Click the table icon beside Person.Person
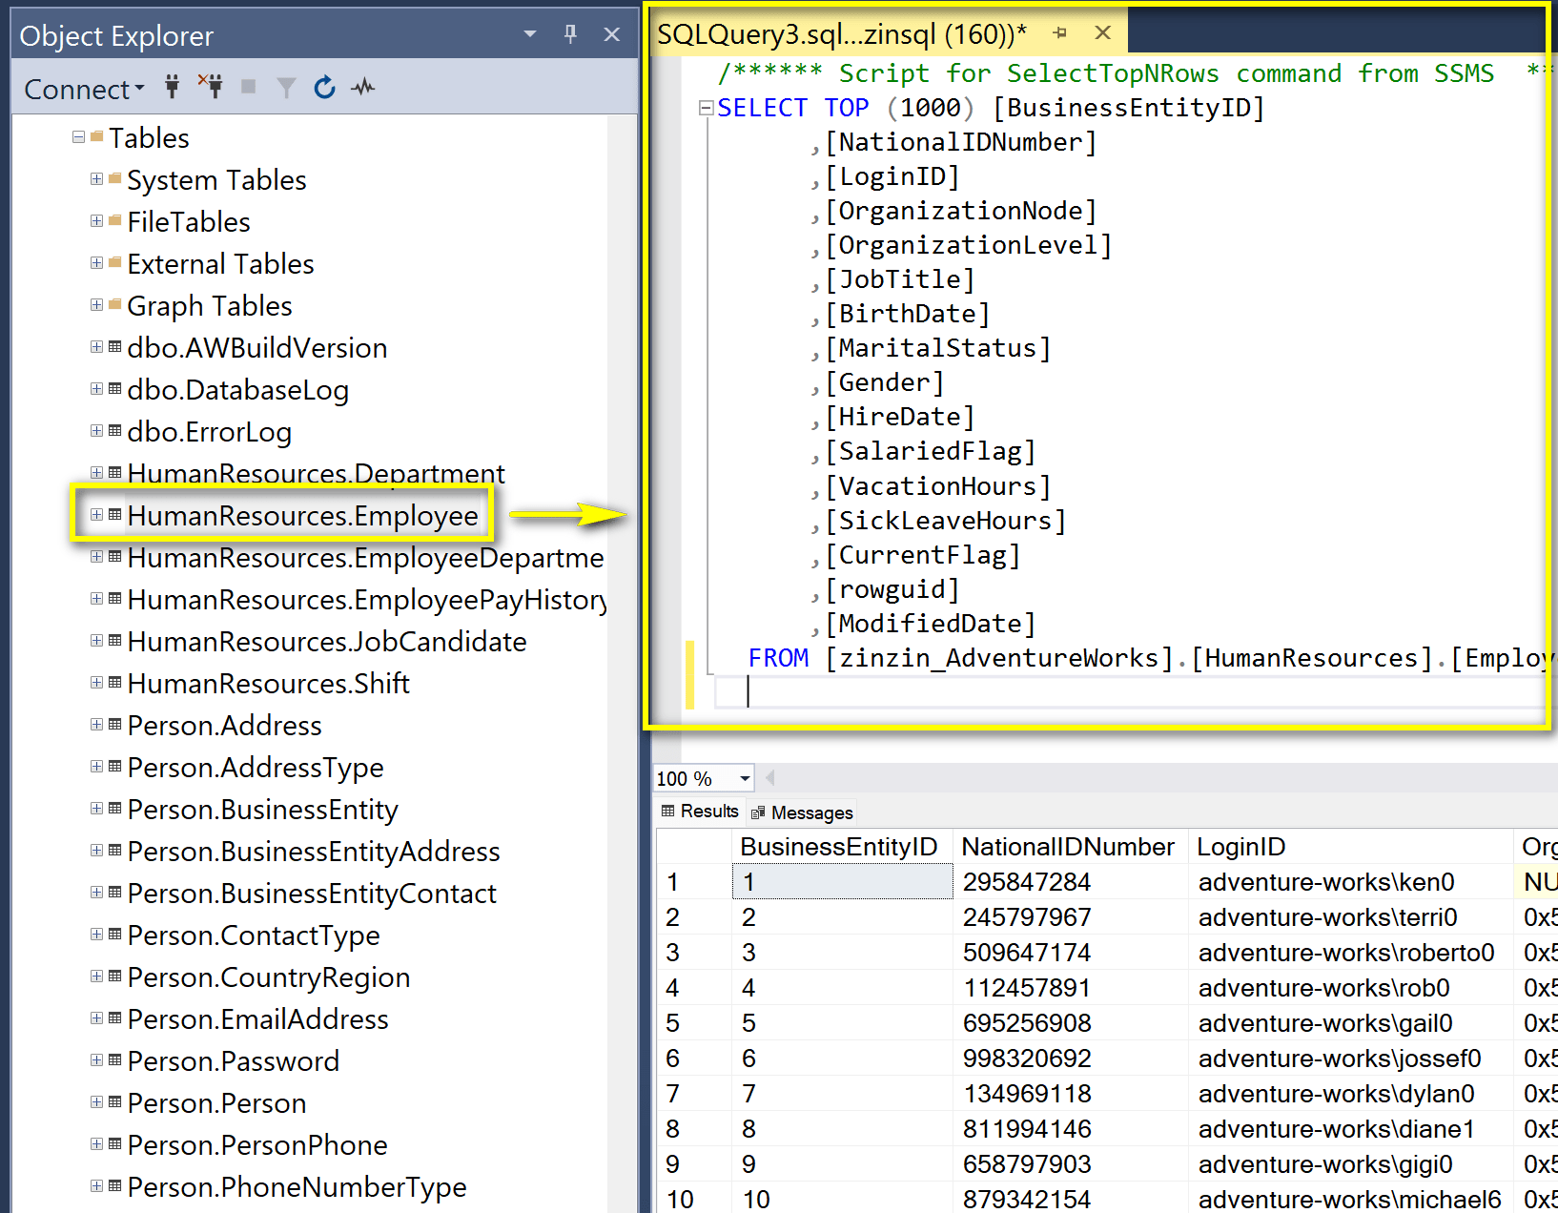This screenshot has height=1213, width=1558. [x=114, y=1102]
